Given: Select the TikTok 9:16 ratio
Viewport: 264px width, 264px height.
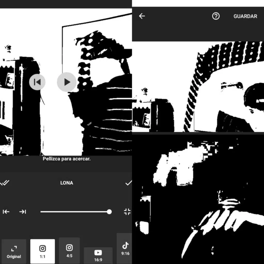Looking at the screenshot, I should tap(125, 249).
